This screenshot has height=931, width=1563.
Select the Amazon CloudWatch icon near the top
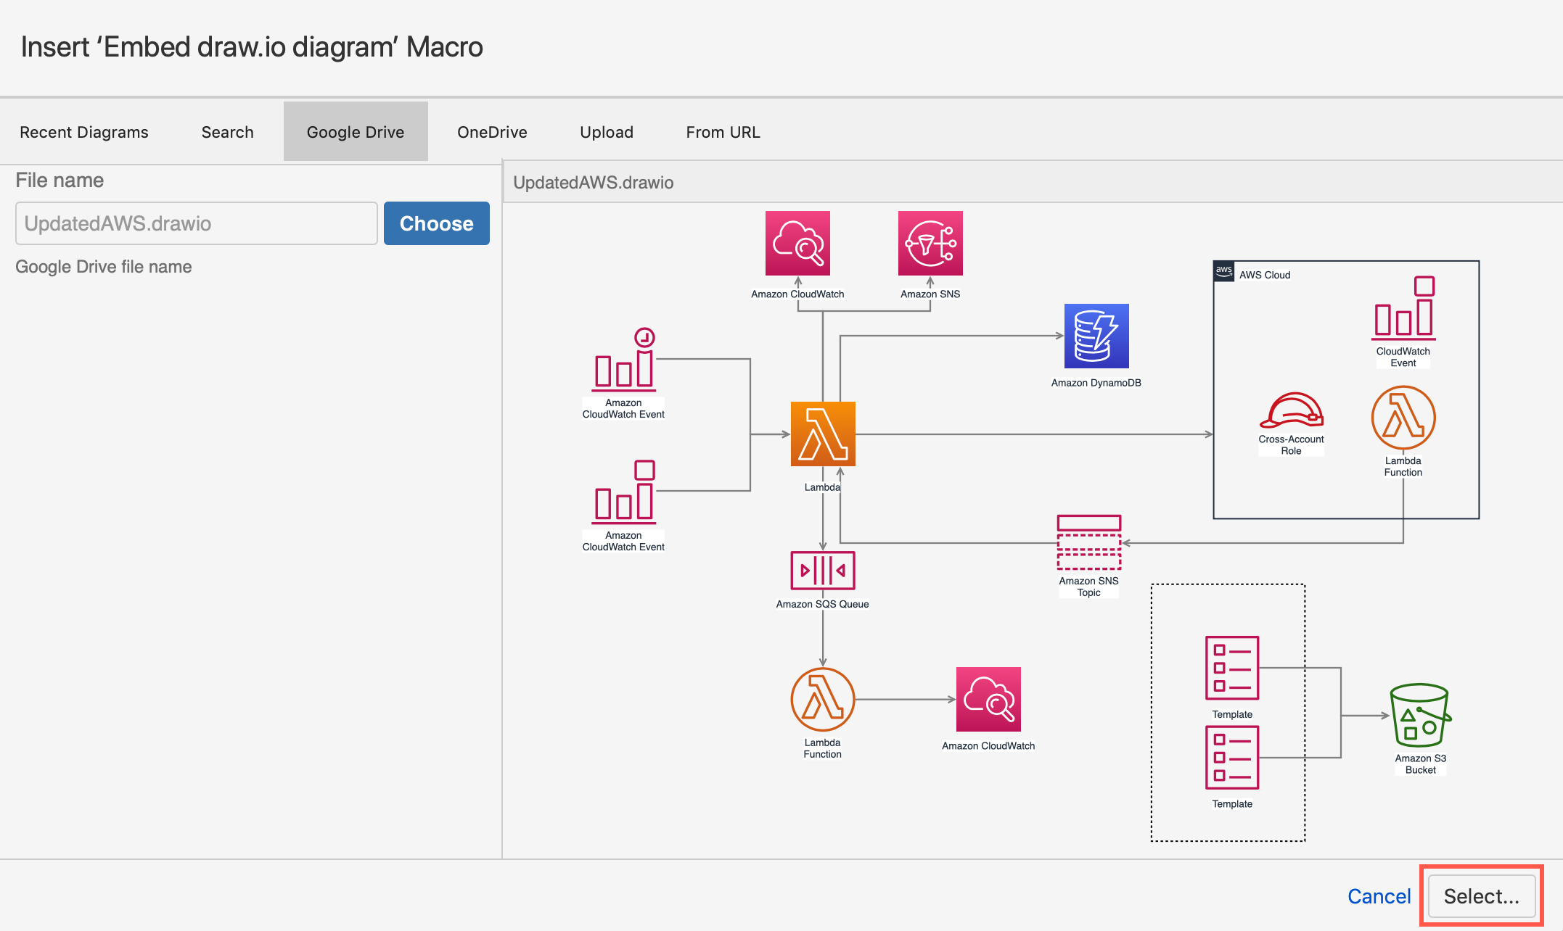pos(797,244)
